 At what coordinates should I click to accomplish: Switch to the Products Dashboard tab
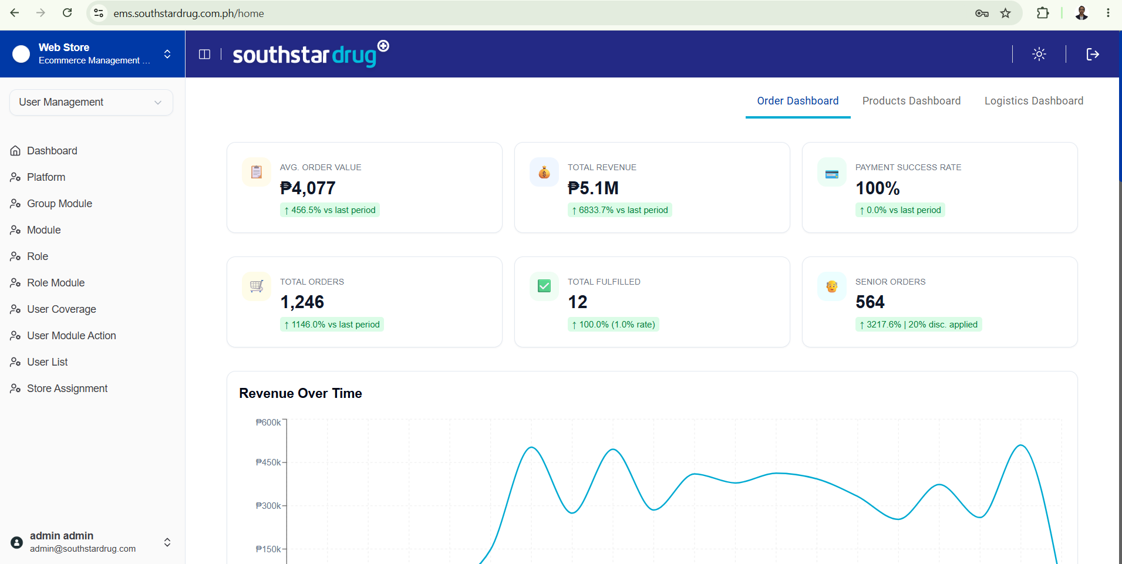coord(911,101)
